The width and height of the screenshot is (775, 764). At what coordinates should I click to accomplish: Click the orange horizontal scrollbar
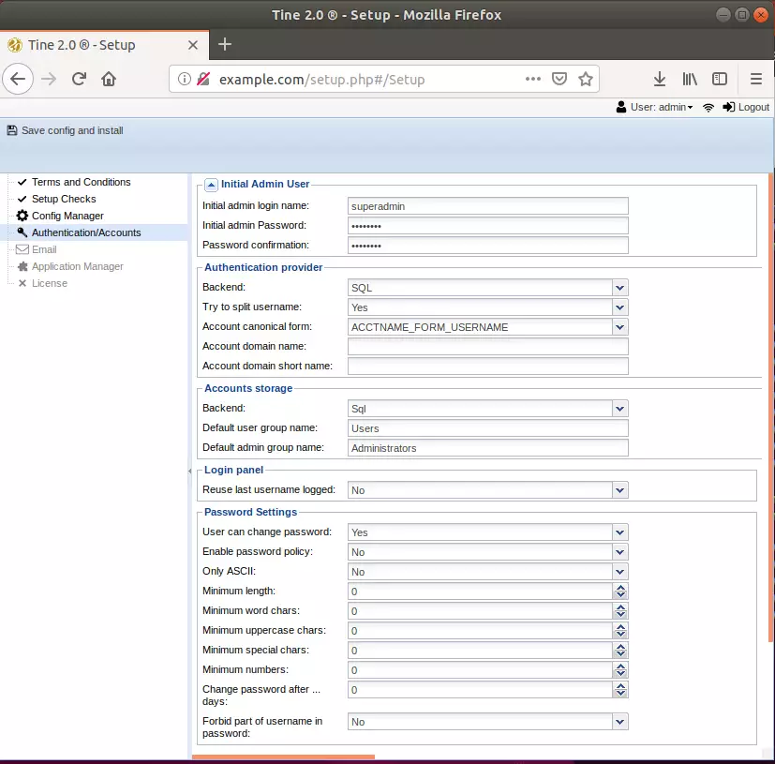pos(283,757)
